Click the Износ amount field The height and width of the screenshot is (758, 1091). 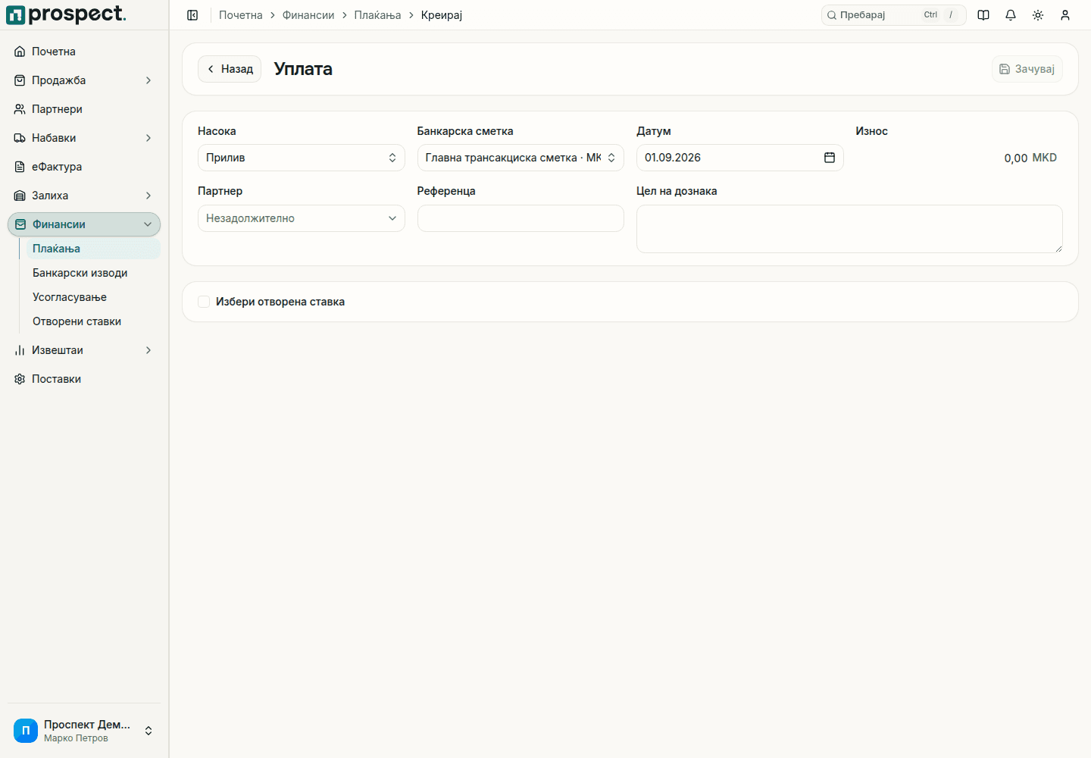click(959, 158)
